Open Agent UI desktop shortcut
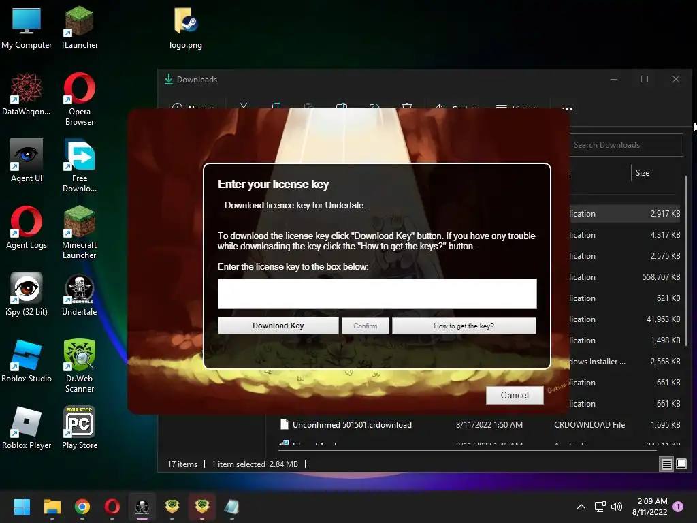This screenshot has width=697, height=523. pos(27,161)
